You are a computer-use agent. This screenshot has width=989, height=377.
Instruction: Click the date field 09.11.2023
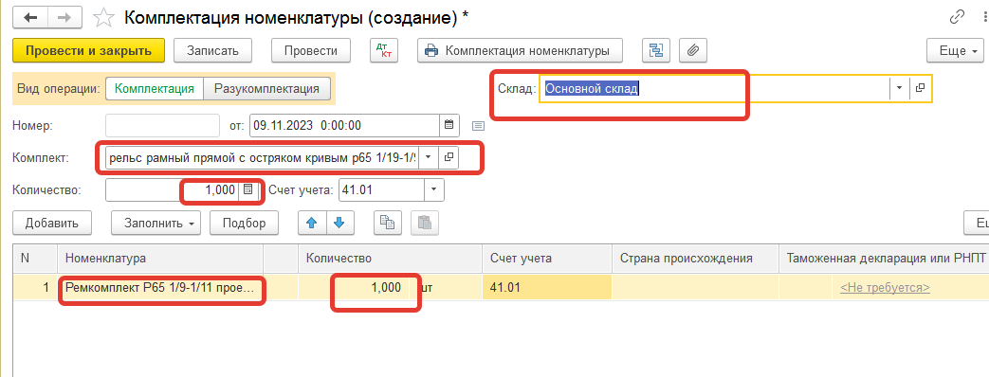(x=344, y=125)
